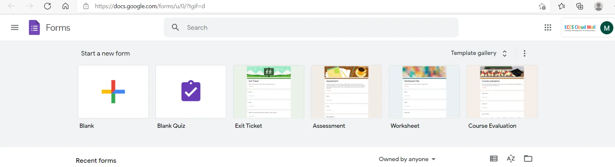
Task: Click the search magnifier icon
Action: 176,27
